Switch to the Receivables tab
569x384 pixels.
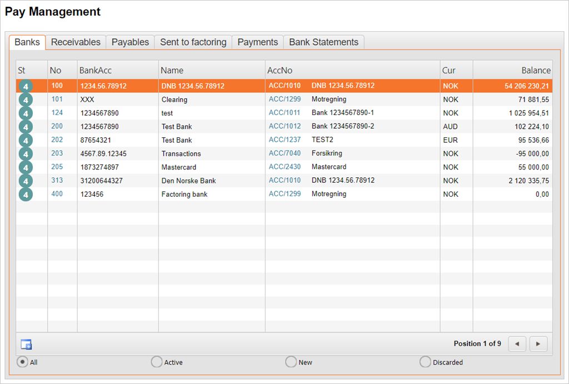[76, 42]
